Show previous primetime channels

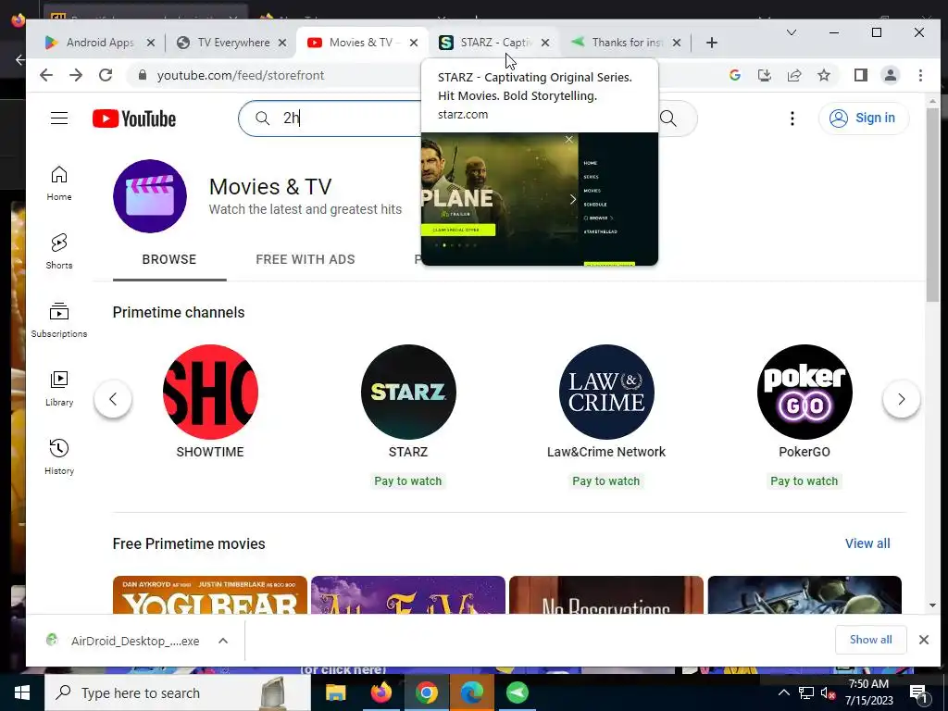112,399
